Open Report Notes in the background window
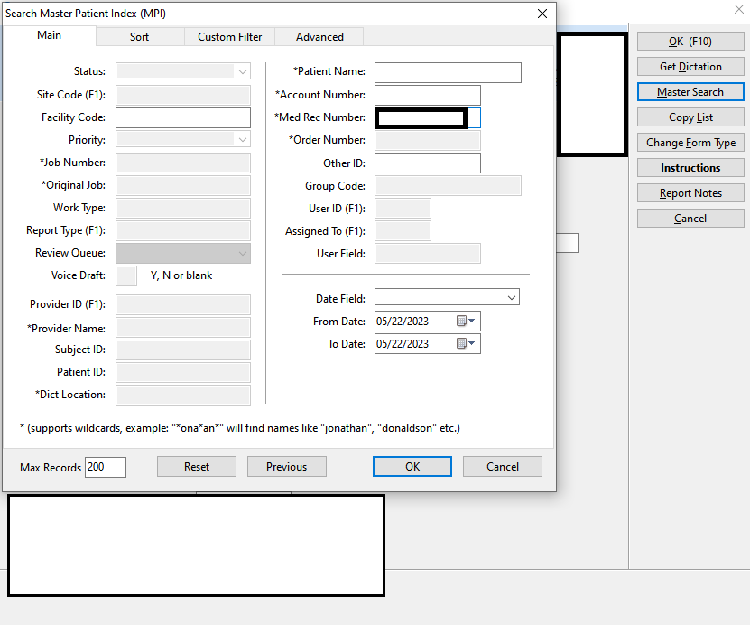This screenshot has width=750, height=625. point(690,193)
